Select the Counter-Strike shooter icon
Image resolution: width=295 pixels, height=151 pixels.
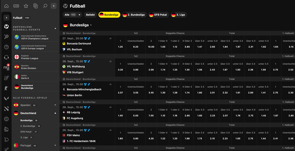pyautogui.click(x=6, y=88)
